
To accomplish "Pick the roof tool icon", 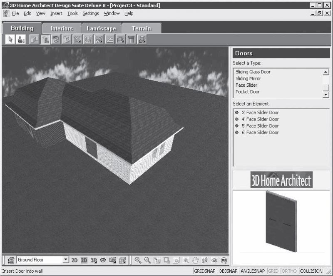I will pyautogui.click(x=99, y=40).
